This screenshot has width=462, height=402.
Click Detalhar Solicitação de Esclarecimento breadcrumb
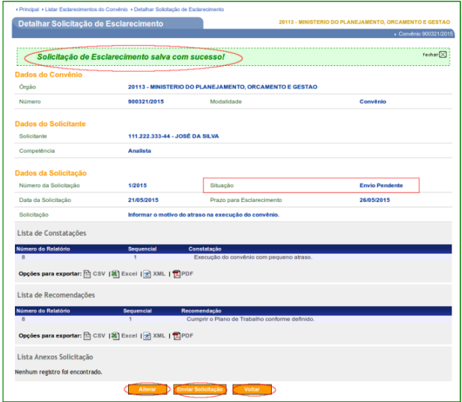click(180, 9)
